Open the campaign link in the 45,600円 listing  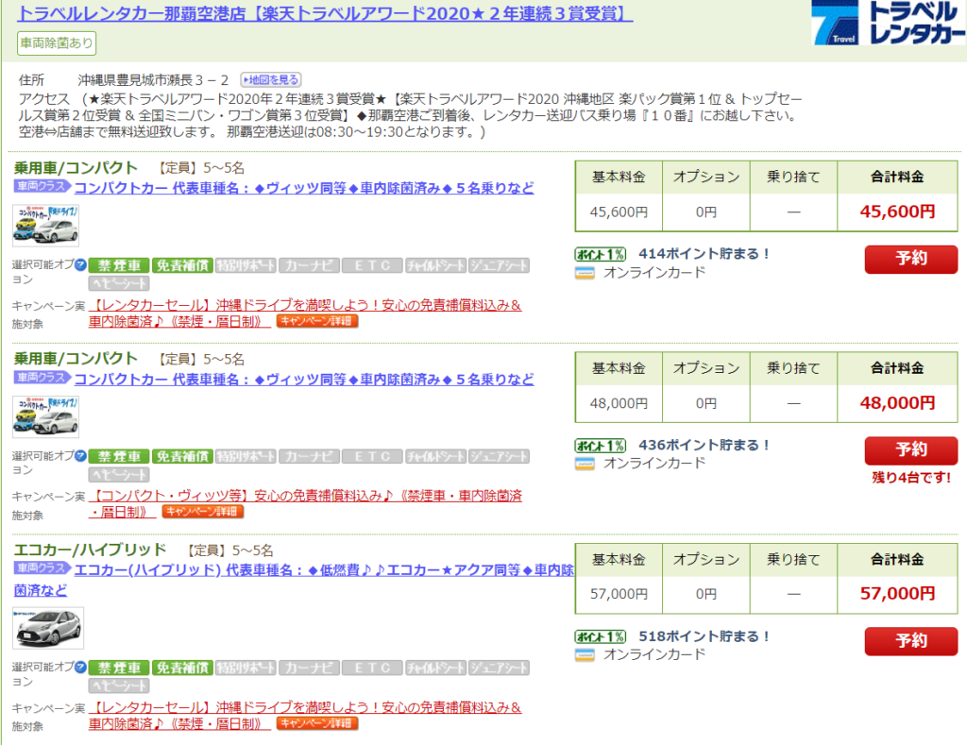[x=305, y=313]
